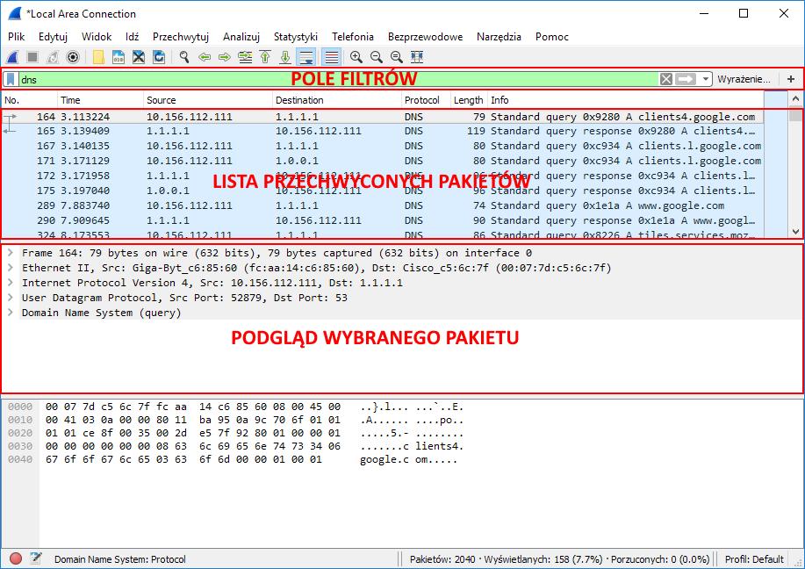805x569 pixels.
Task: Open capture options gear icon
Action: (73, 57)
